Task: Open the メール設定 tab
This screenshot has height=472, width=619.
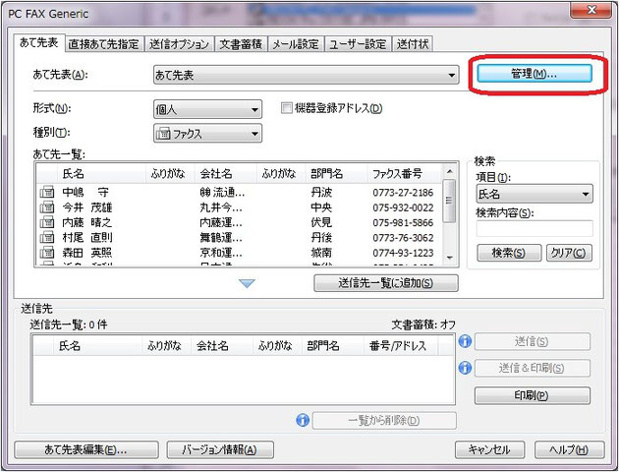Action: coord(296,44)
